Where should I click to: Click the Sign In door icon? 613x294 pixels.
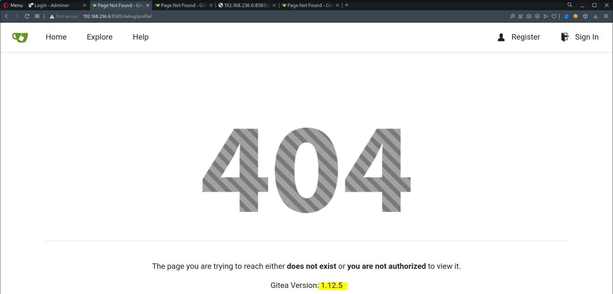click(x=565, y=37)
